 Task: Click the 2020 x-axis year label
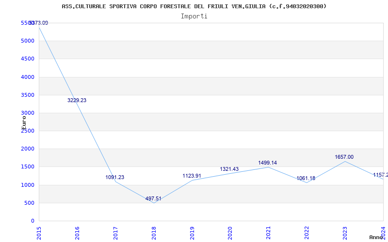coord(230,233)
